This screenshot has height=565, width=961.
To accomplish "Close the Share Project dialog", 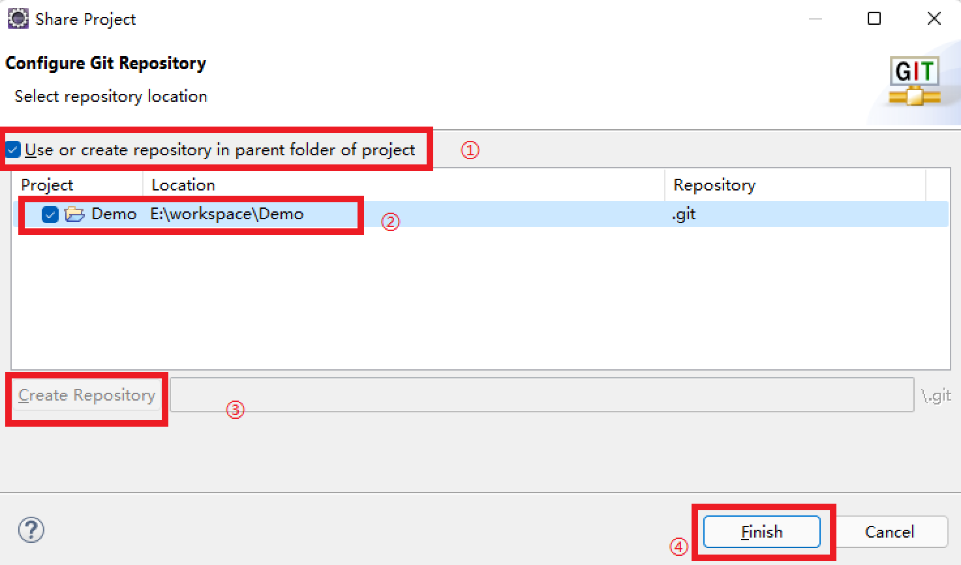I will (x=934, y=19).
